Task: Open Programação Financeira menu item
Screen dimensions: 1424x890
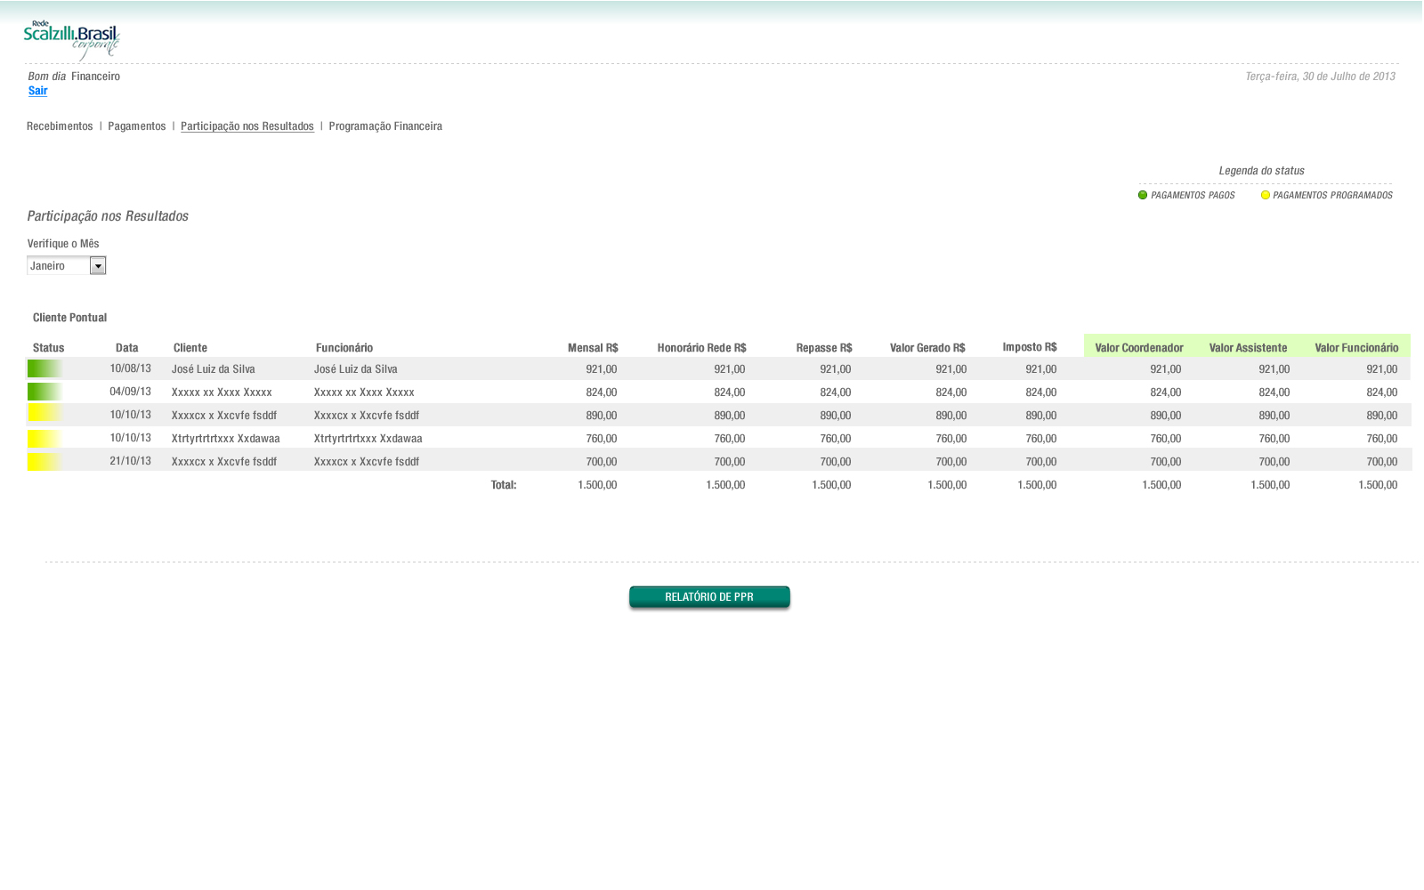Action: (385, 126)
